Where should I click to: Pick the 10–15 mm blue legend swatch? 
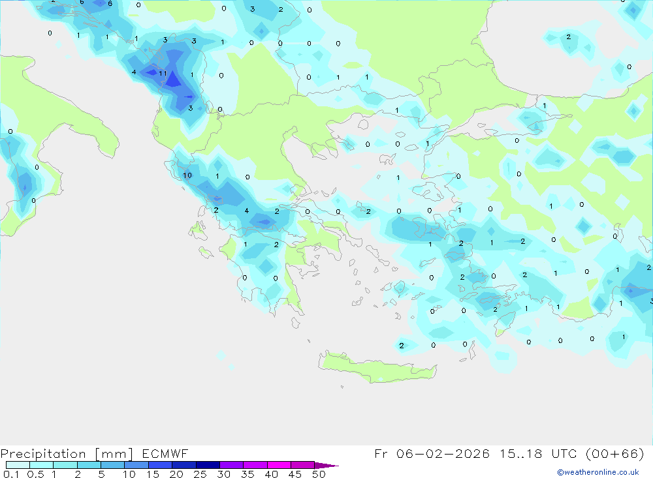point(136,465)
